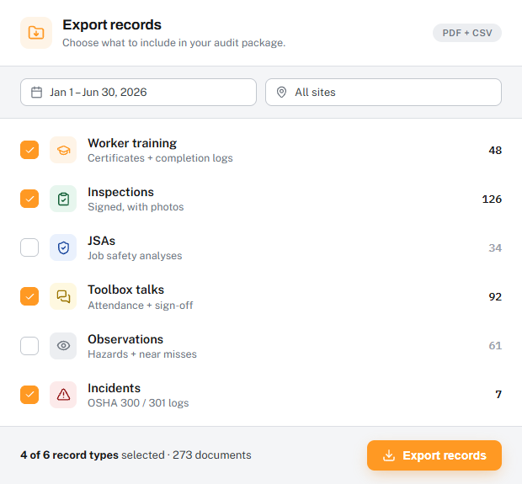Open the All sites selector

tap(384, 93)
